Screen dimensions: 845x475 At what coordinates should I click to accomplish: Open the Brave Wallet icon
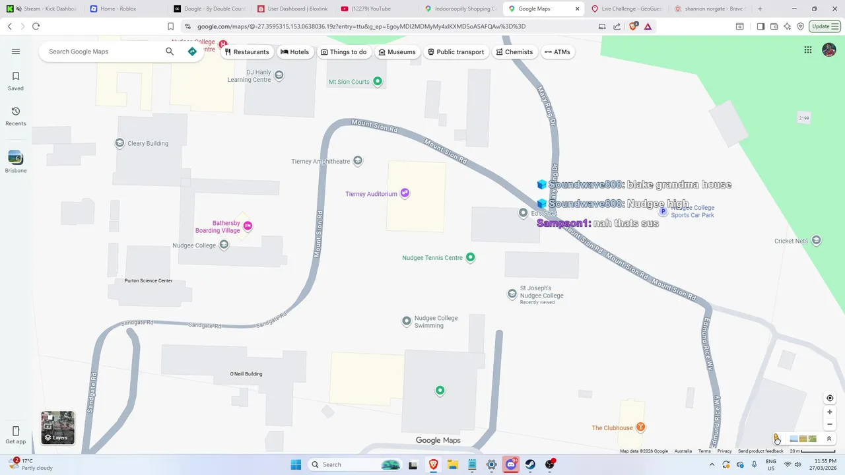click(774, 26)
